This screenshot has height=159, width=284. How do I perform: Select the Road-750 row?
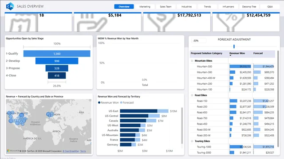233,118
